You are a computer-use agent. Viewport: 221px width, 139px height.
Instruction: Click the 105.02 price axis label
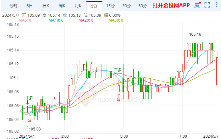click(13, 131)
